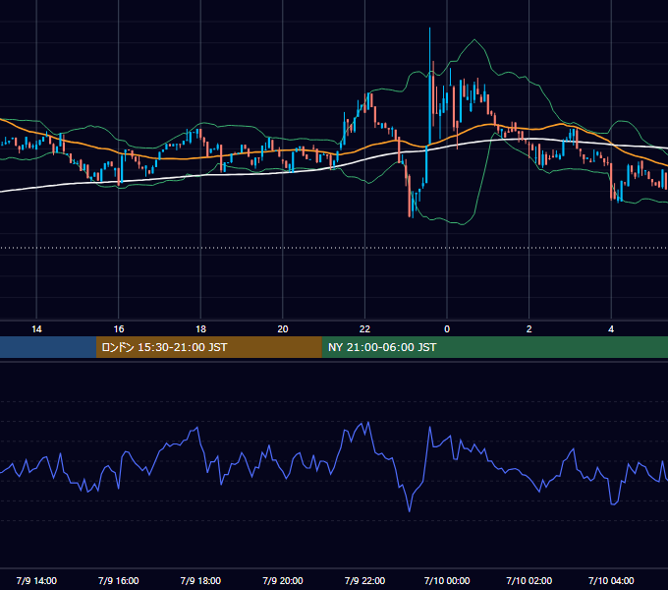Click the 7/10 02:00 date label
668x590 pixels.
tap(529, 580)
